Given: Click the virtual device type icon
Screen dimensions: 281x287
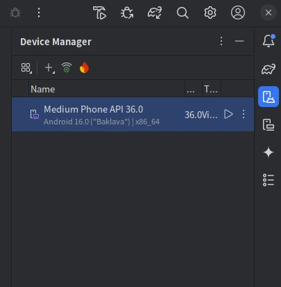Looking at the screenshot, I should 35,115.
